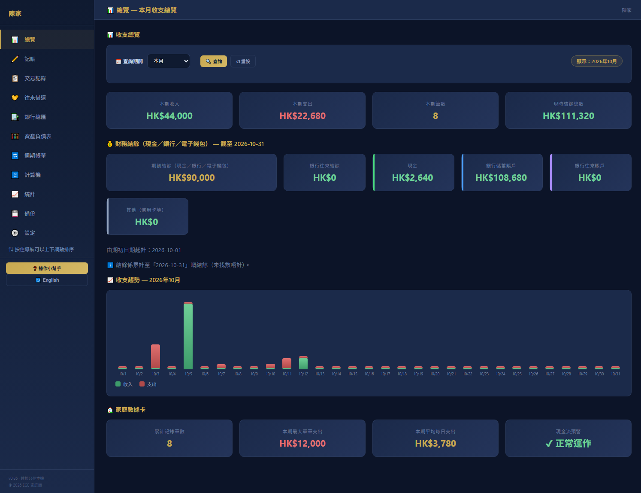
Task: Click the 本期支出 HK$22,680 value
Action: click(302, 116)
